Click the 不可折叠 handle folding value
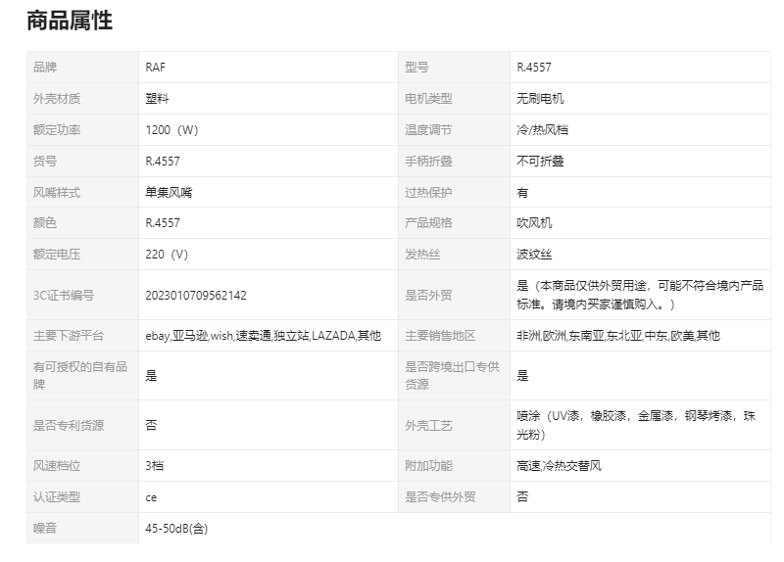 [x=540, y=162]
